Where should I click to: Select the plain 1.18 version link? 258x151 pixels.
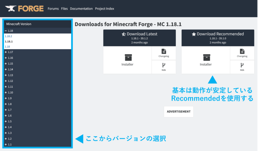click(x=7, y=47)
